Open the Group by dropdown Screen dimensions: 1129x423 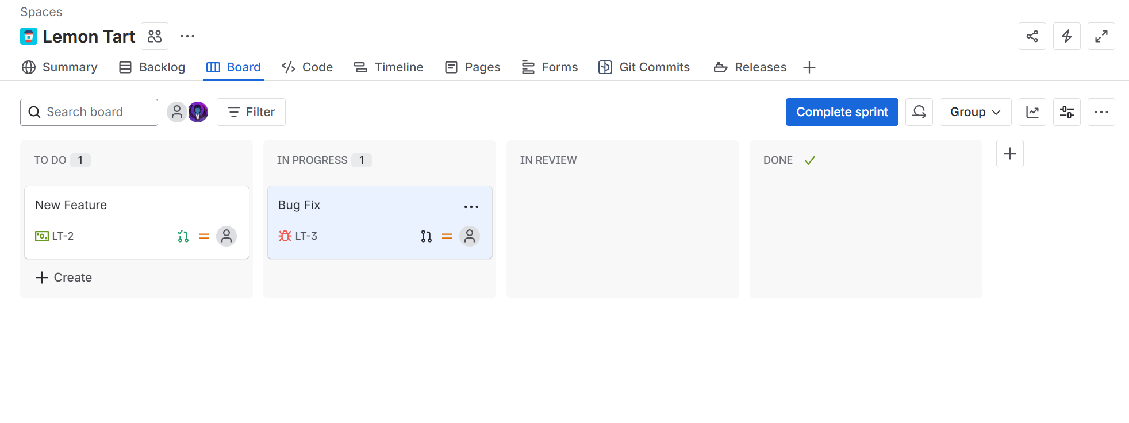975,112
